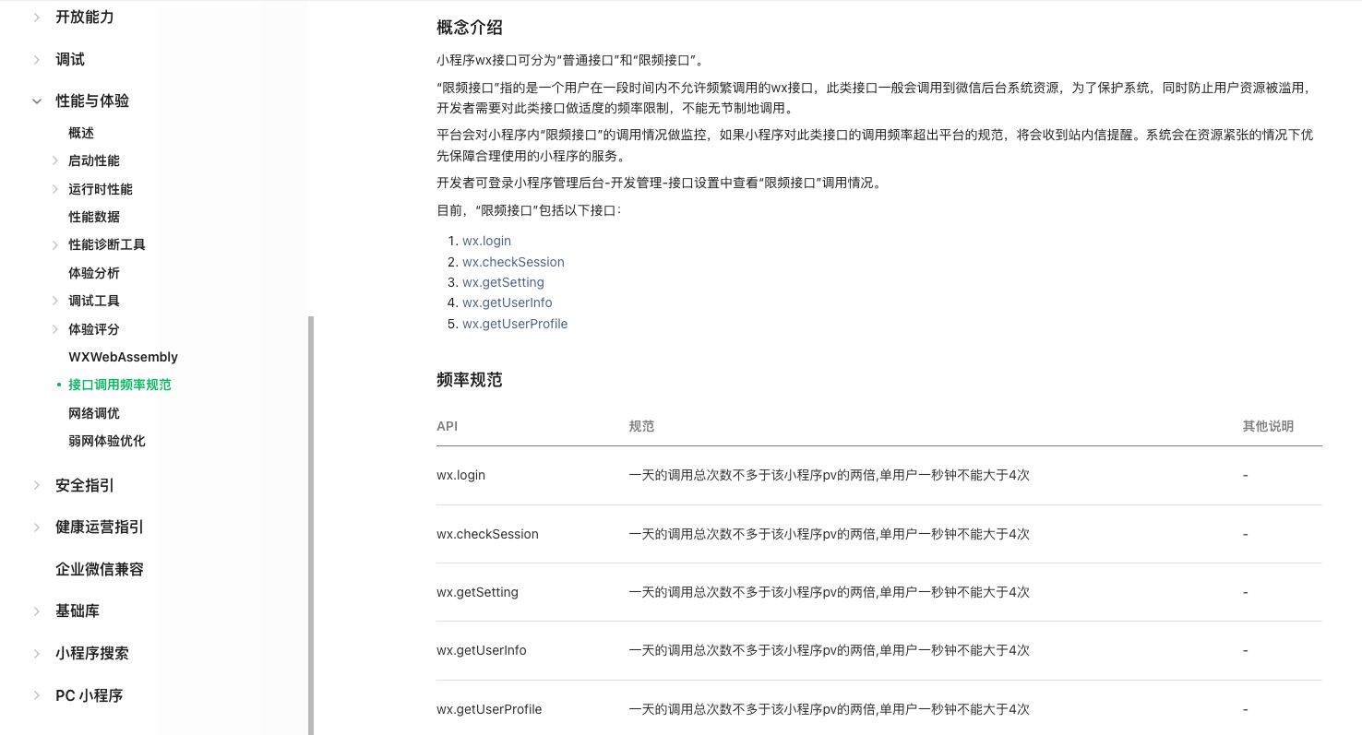Click the API column header
This screenshot has height=735, width=1362.
click(447, 426)
